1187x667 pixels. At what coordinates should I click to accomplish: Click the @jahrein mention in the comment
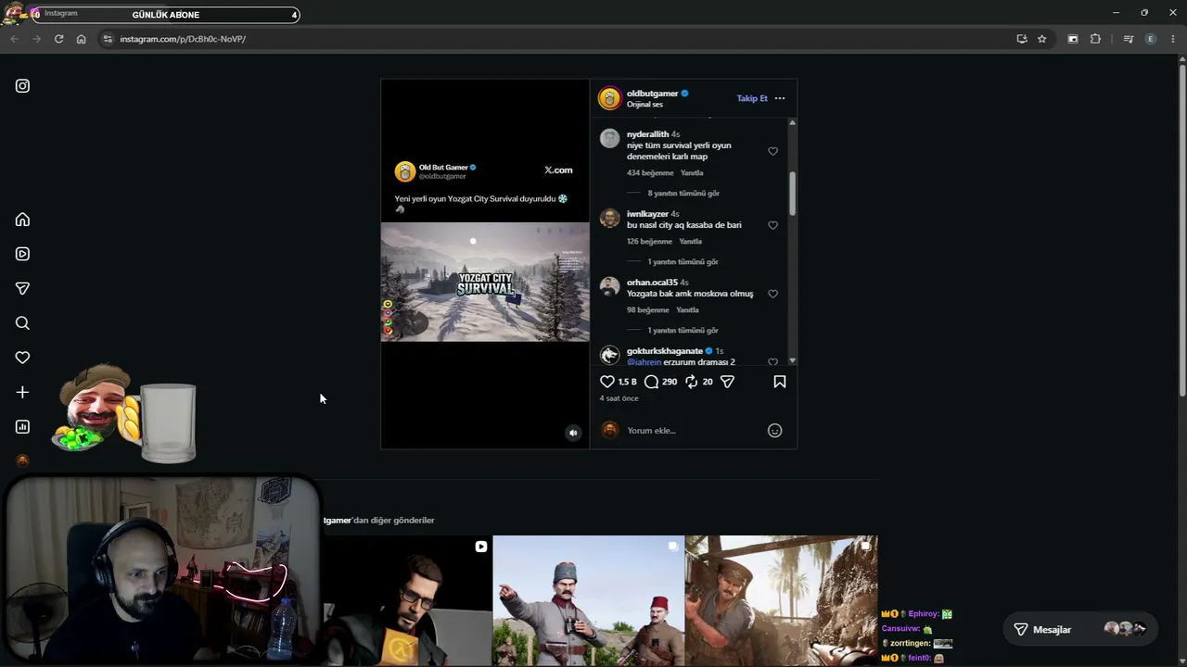(x=644, y=362)
